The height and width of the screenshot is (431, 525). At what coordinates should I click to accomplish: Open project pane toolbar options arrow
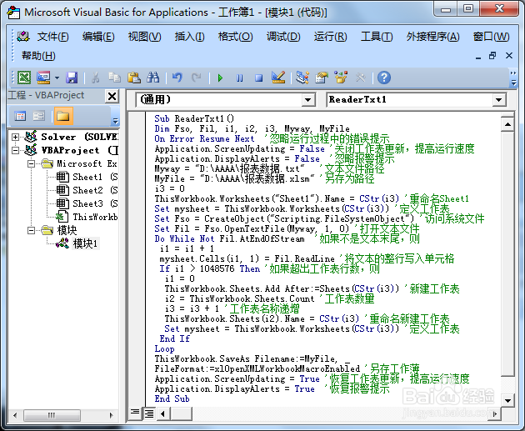115,120
